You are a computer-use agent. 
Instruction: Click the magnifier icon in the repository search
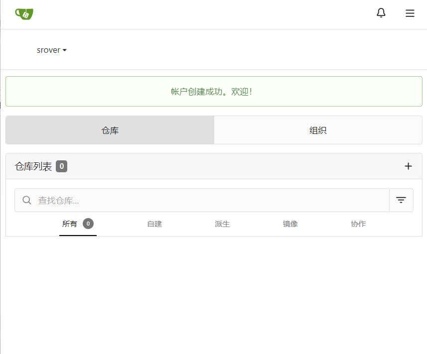[26, 200]
